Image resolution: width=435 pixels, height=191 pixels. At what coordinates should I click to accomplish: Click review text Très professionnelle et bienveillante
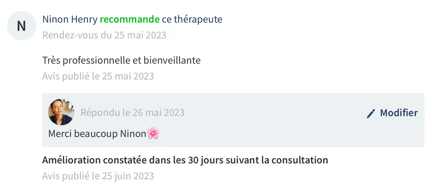(x=121, y=60)
